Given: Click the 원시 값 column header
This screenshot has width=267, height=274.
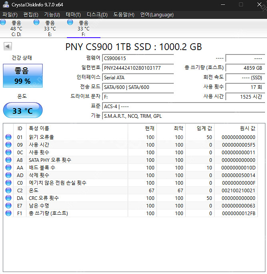Looking at the screenshot, I should click(236, 129).
